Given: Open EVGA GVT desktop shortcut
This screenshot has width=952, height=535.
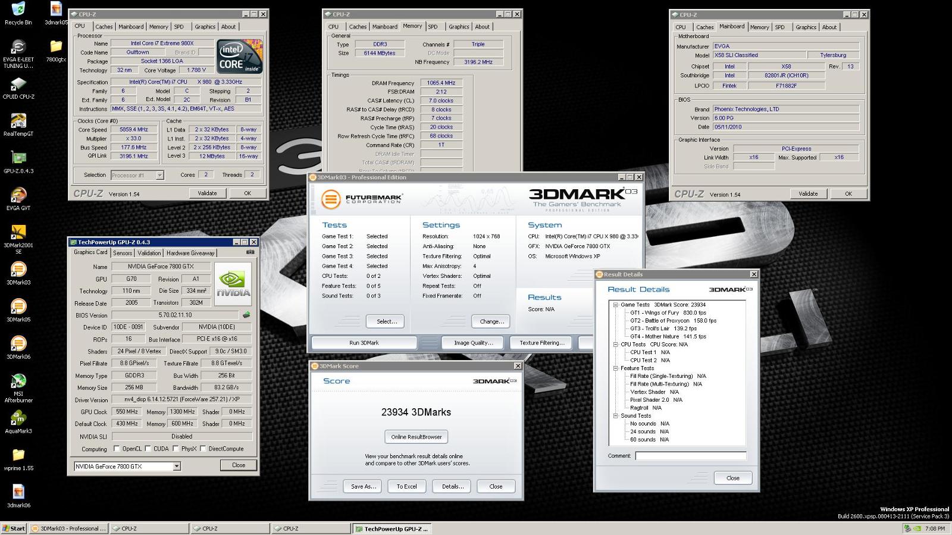Looking at the screenshot, I should [x=18, y=199].
